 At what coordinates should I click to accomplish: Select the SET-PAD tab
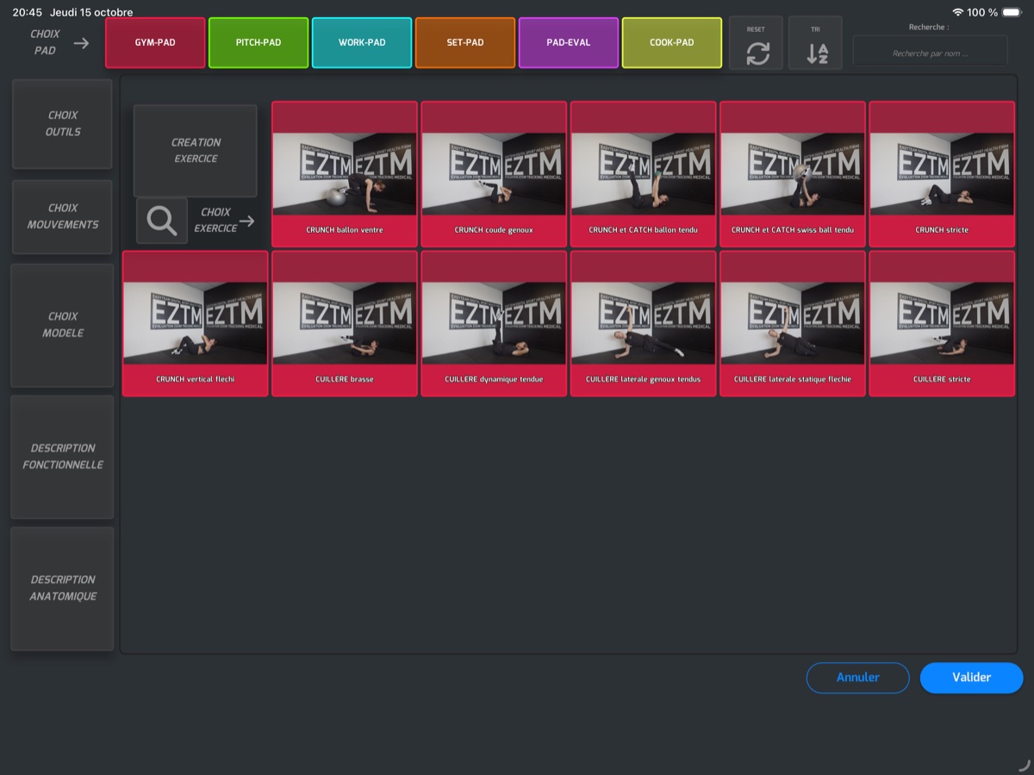click(465, 42)
